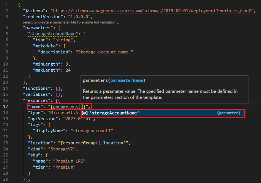Click the "variables" key on line 15
Screen dimensions: 261x183
[36, 94]
